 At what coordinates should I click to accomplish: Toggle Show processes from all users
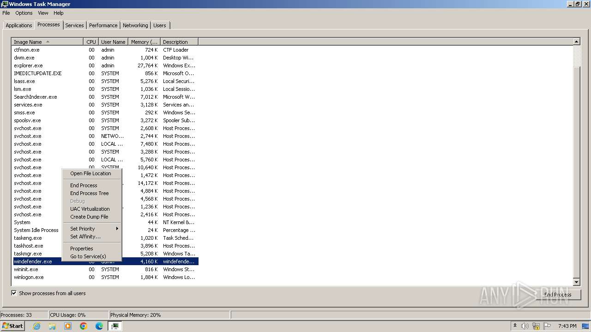pos(14,293)
